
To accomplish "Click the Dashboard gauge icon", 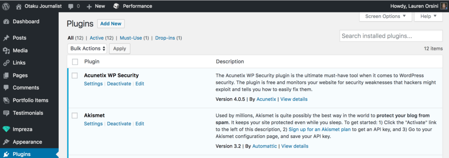I will click(6, 22).
